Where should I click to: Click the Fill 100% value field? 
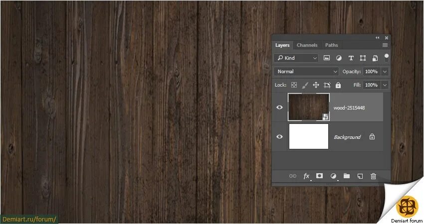[372, 85]
